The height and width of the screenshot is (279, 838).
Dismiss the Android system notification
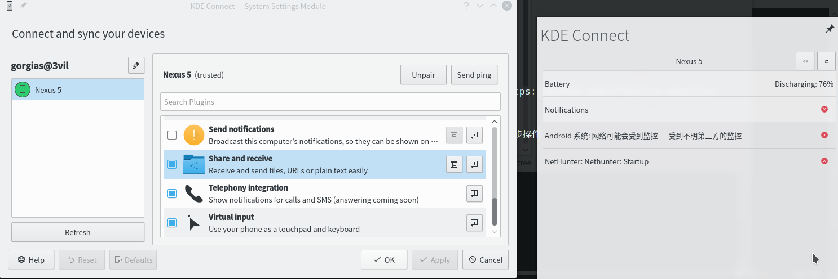824,136
